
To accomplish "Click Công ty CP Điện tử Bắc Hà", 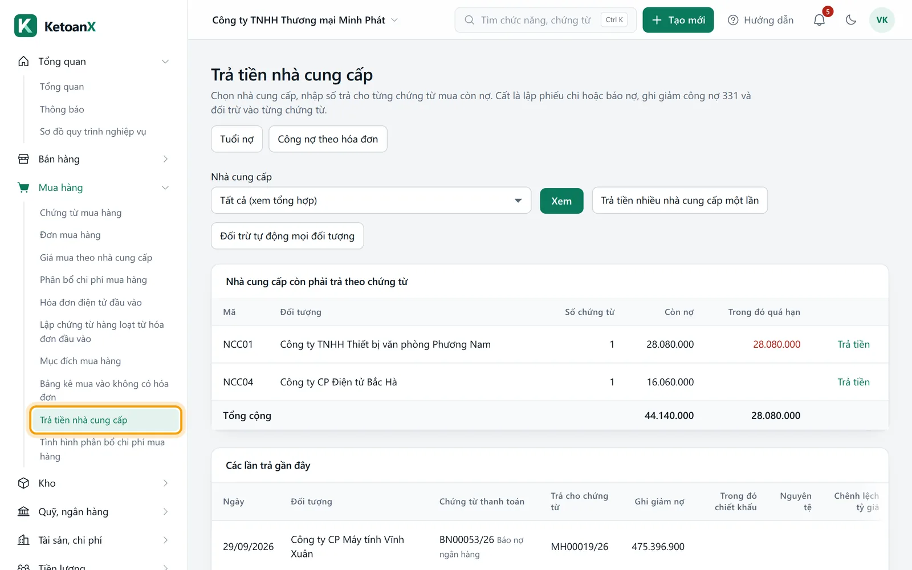I will [x=339, y=382].
